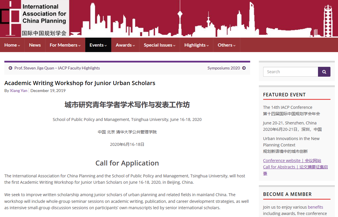Click the 2020年6月16-18日 date line
Screen dimensions: 338x217
(x=127, y=144)
